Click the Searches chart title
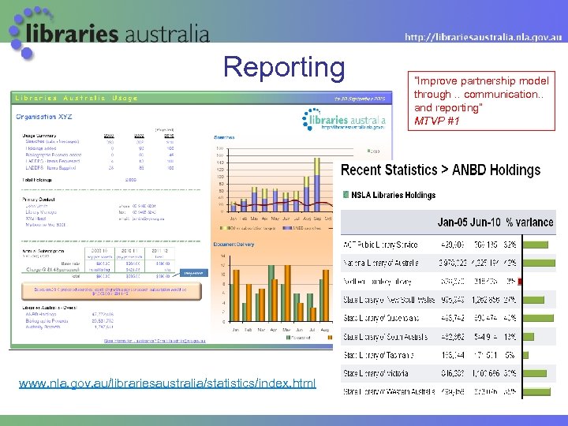The image size is (568, 426). click(x=224, y=137)
